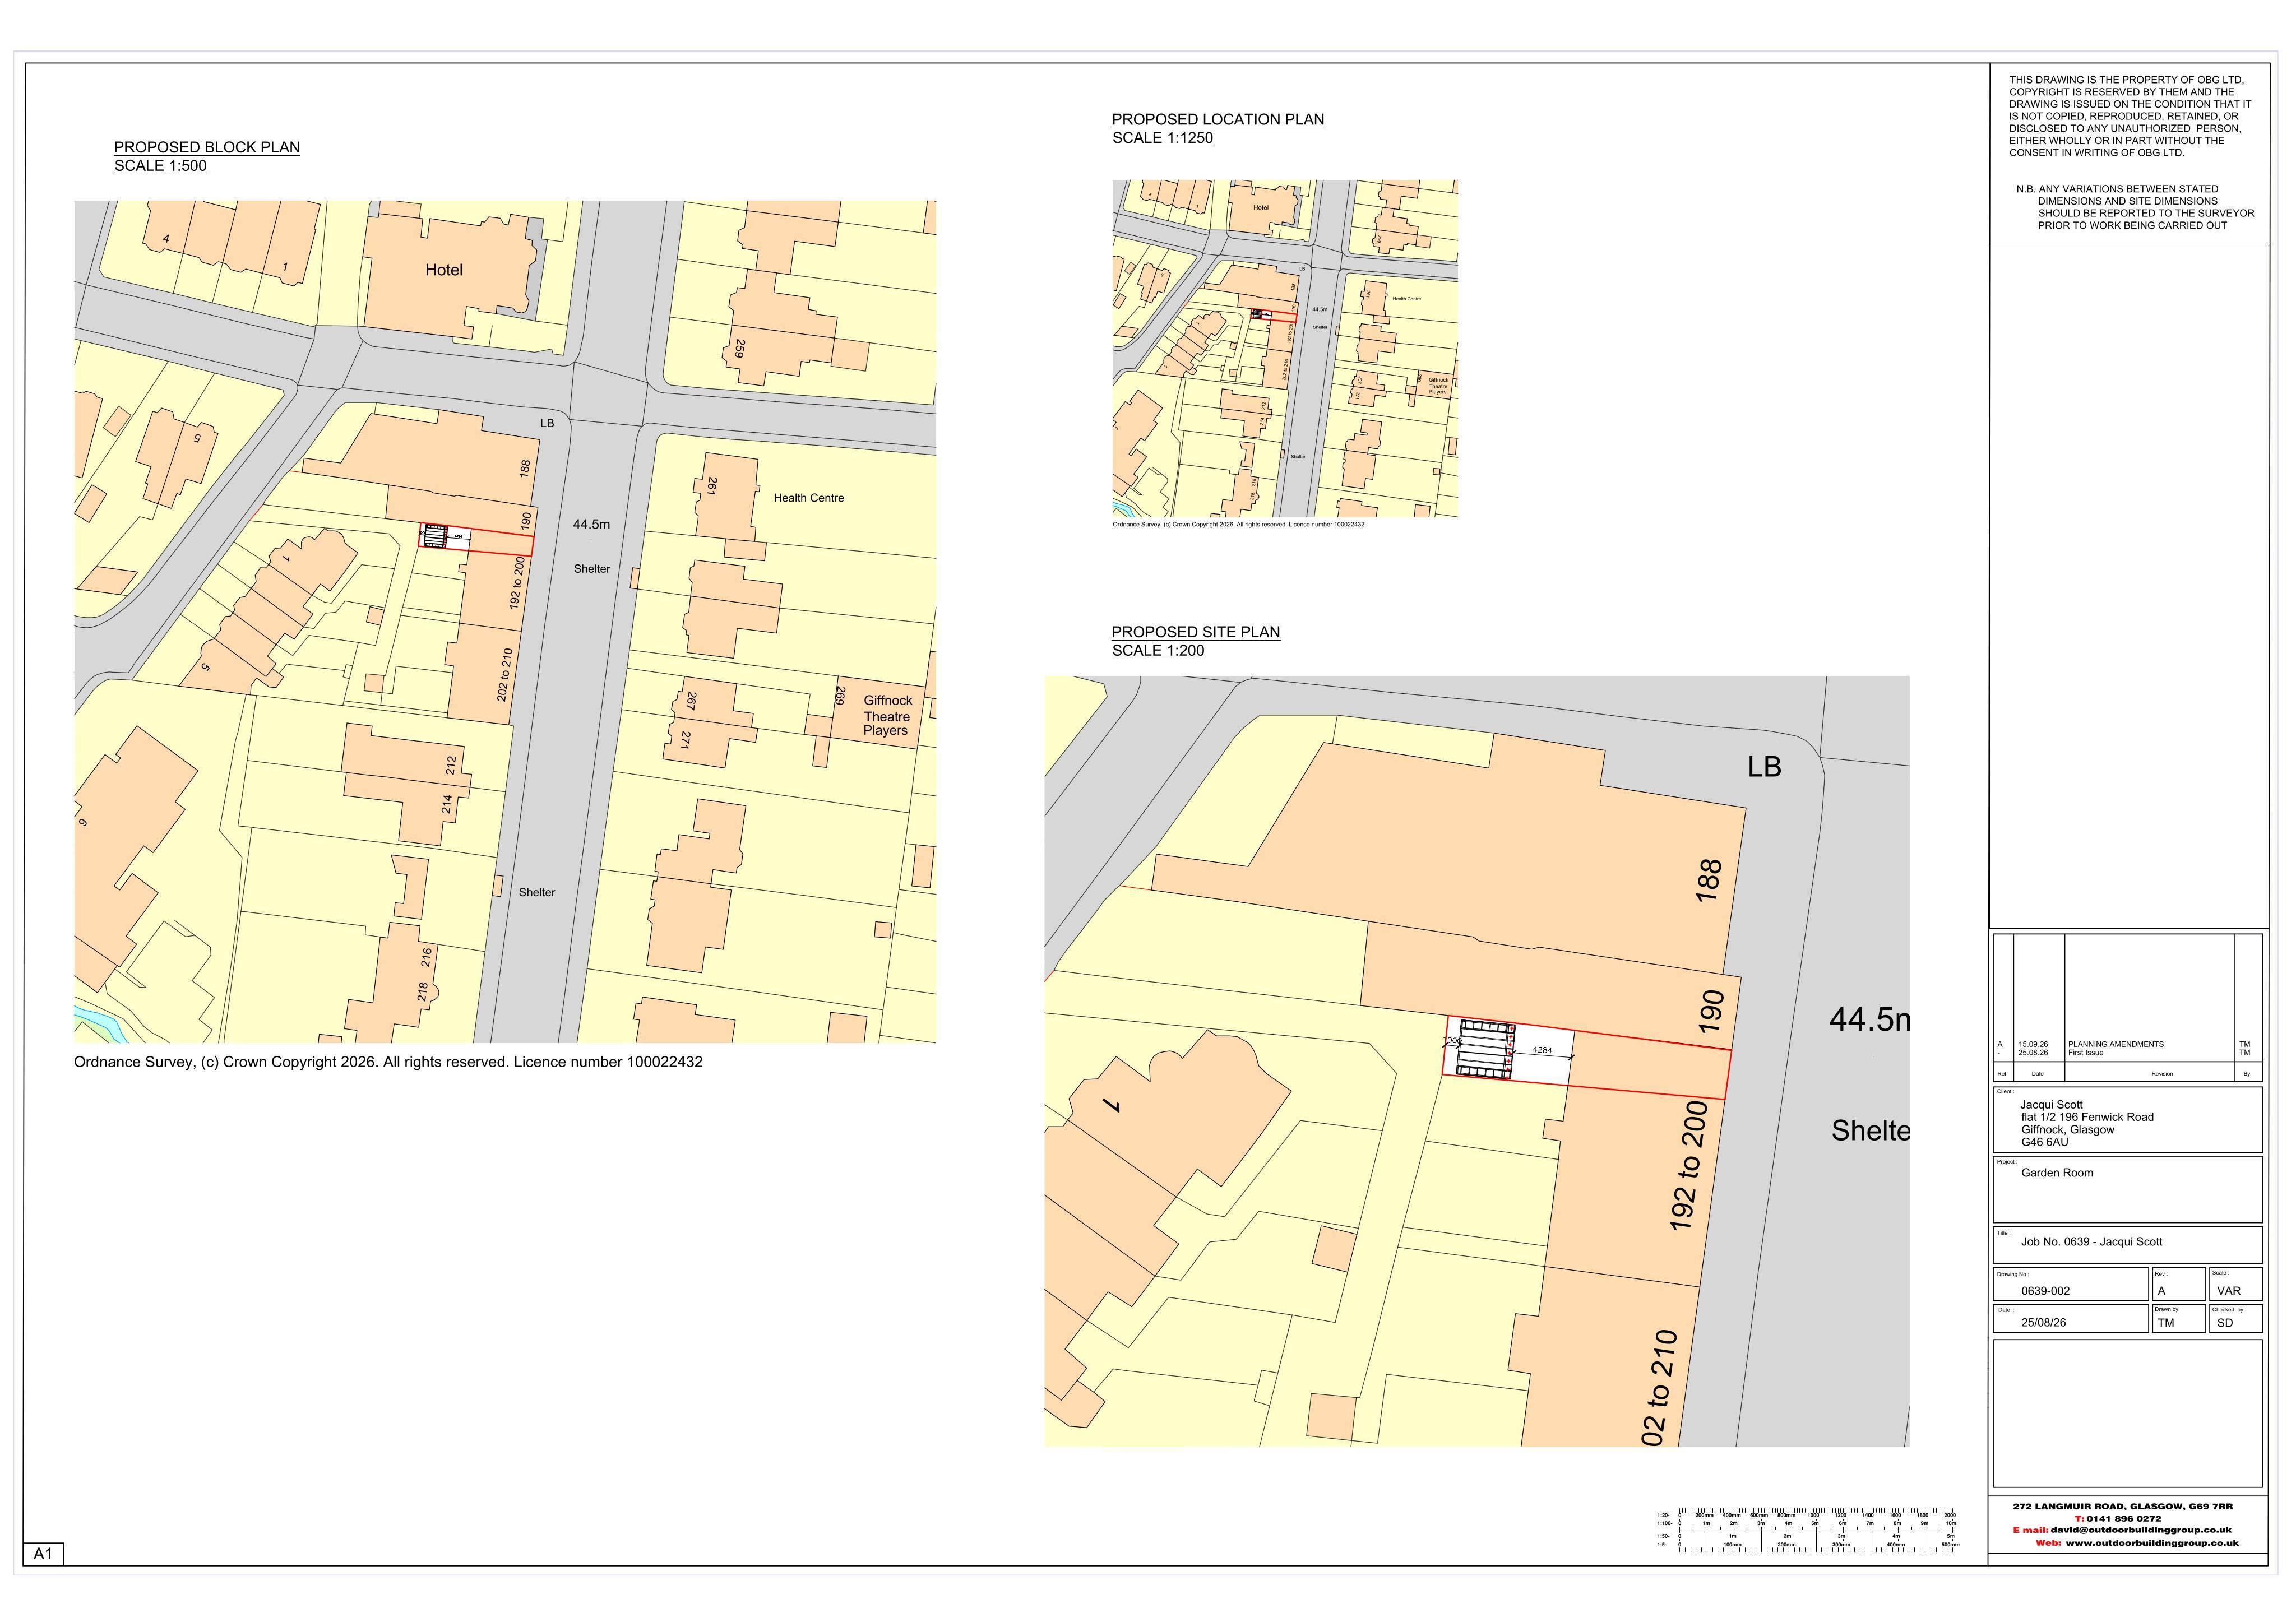
Task: Click the Scale field showing 'VAR'
Action: [2237, 1284]
